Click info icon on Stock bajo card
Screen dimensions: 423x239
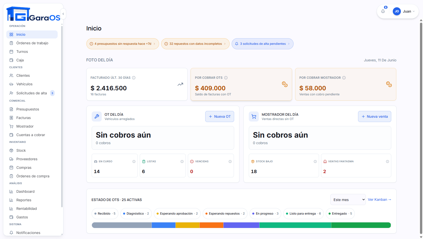coord(315,162)
